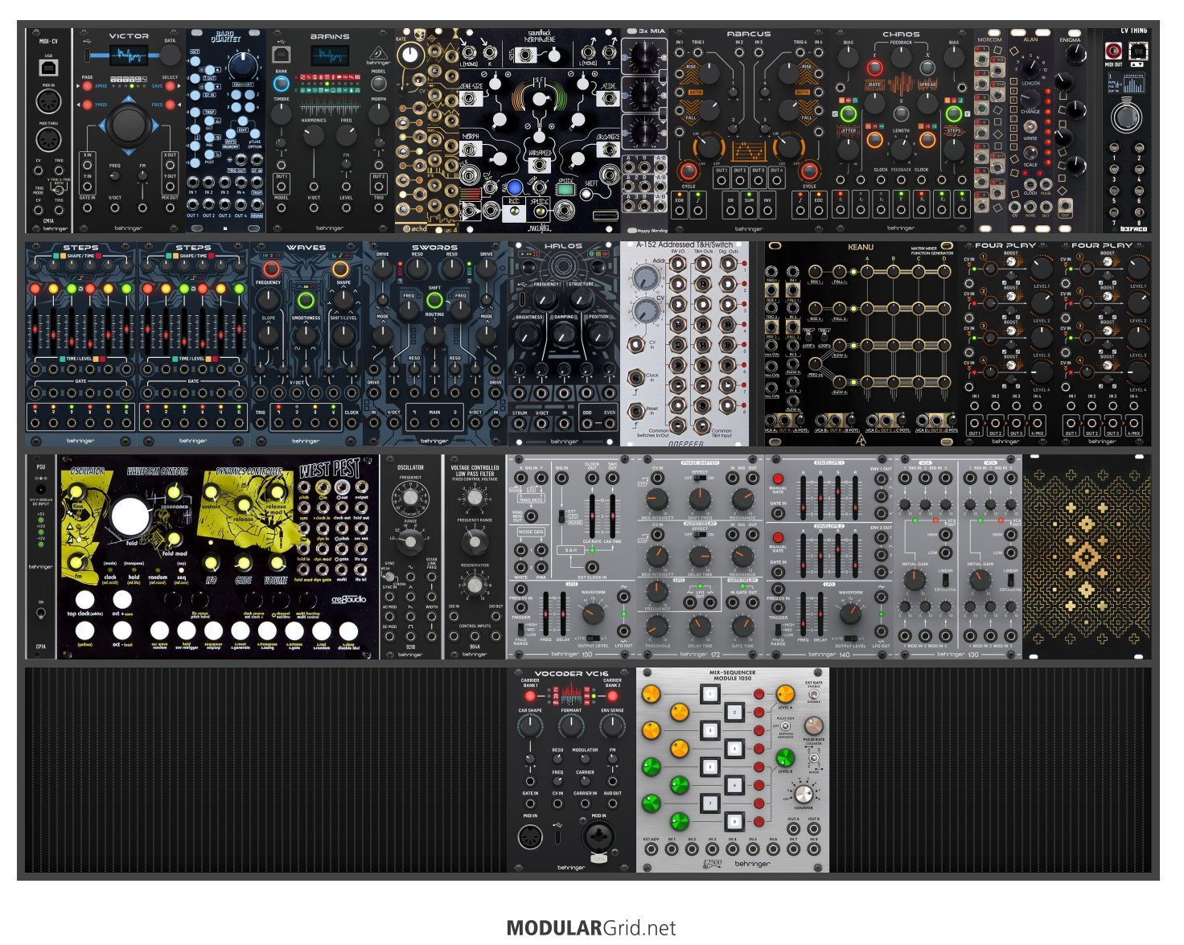Tap the BANK button on Brains
The image size is (1184, 945).
(281, 84)
